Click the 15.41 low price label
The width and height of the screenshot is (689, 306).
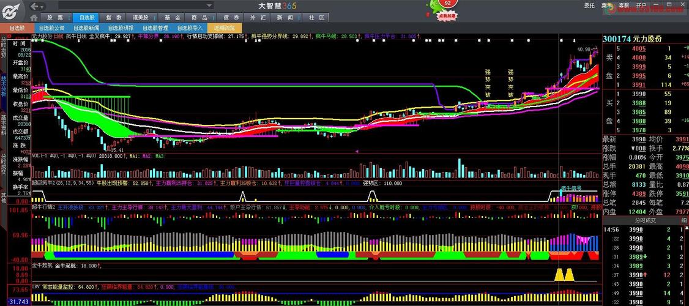[116, 150]
